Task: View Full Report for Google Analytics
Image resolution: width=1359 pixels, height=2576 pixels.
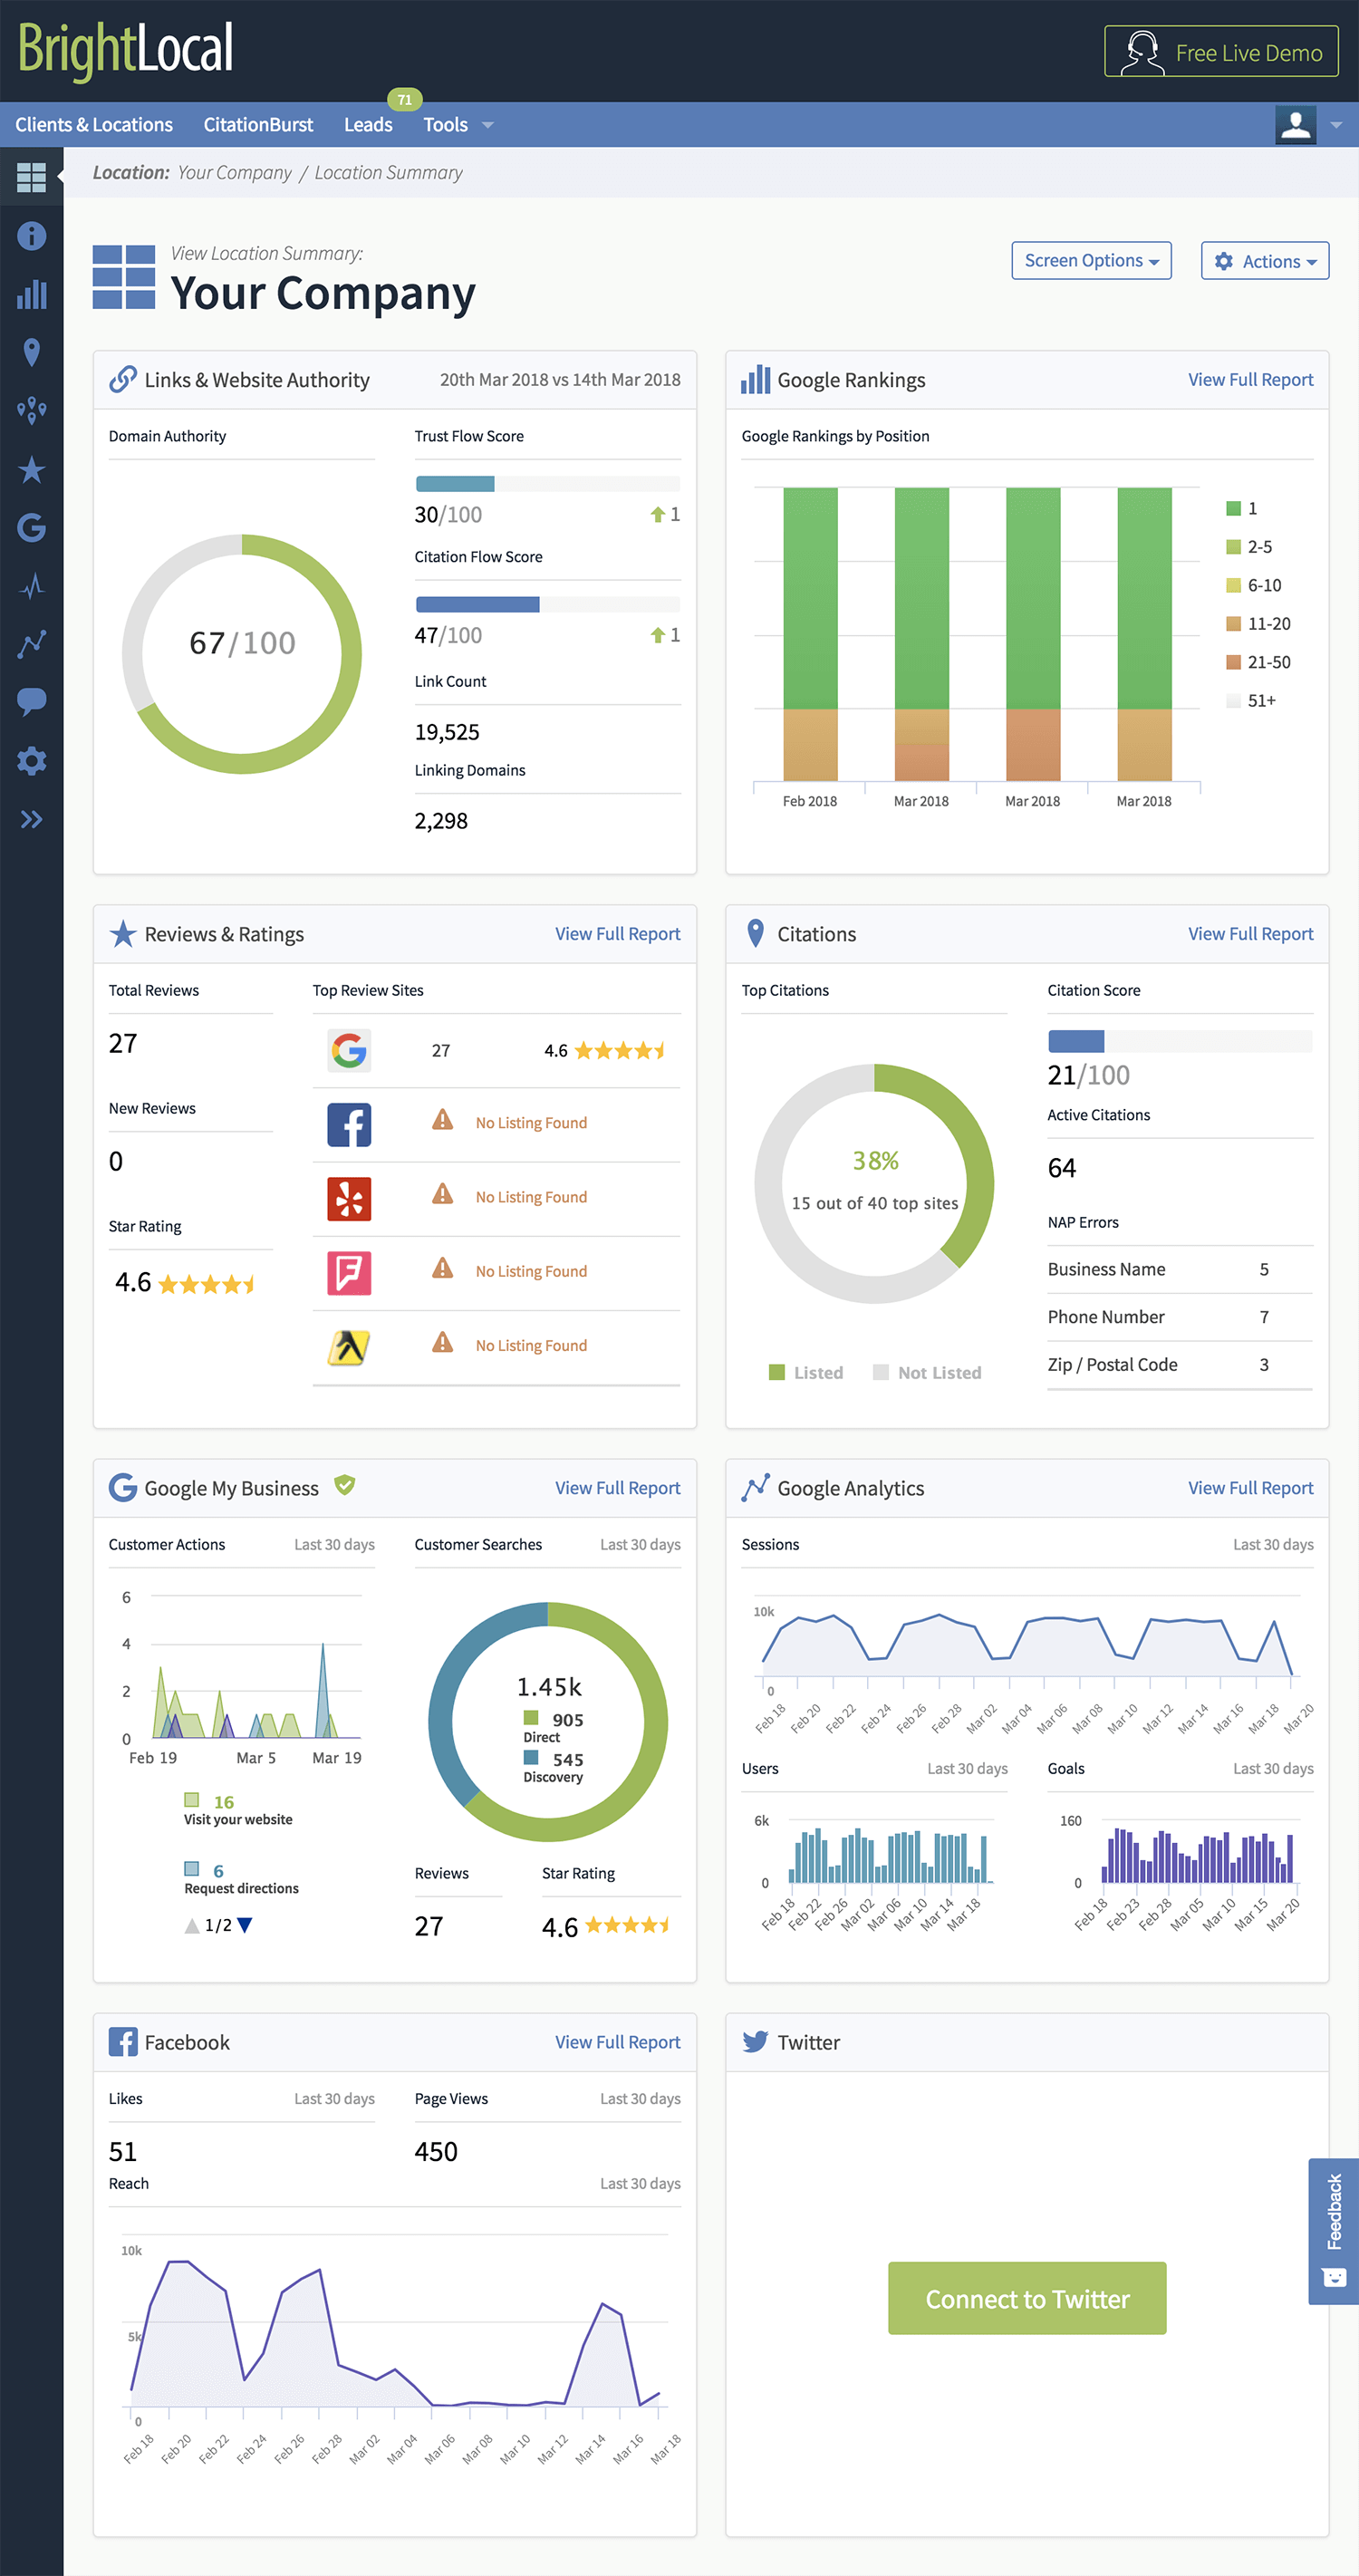Action: click(1250, 1488)
